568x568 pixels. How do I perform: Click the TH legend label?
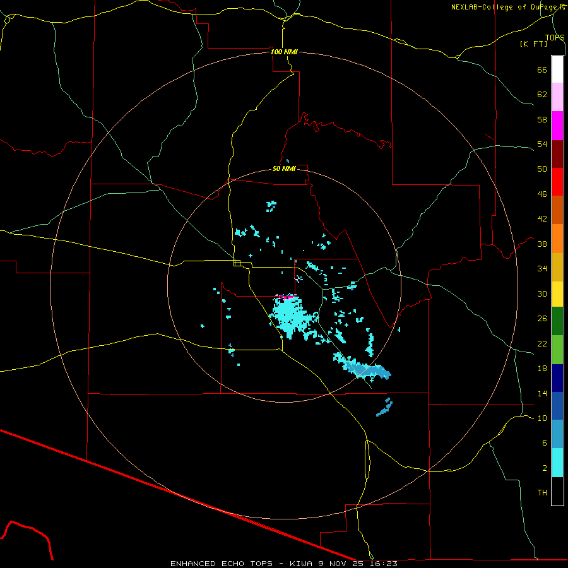tap(542, 493)
